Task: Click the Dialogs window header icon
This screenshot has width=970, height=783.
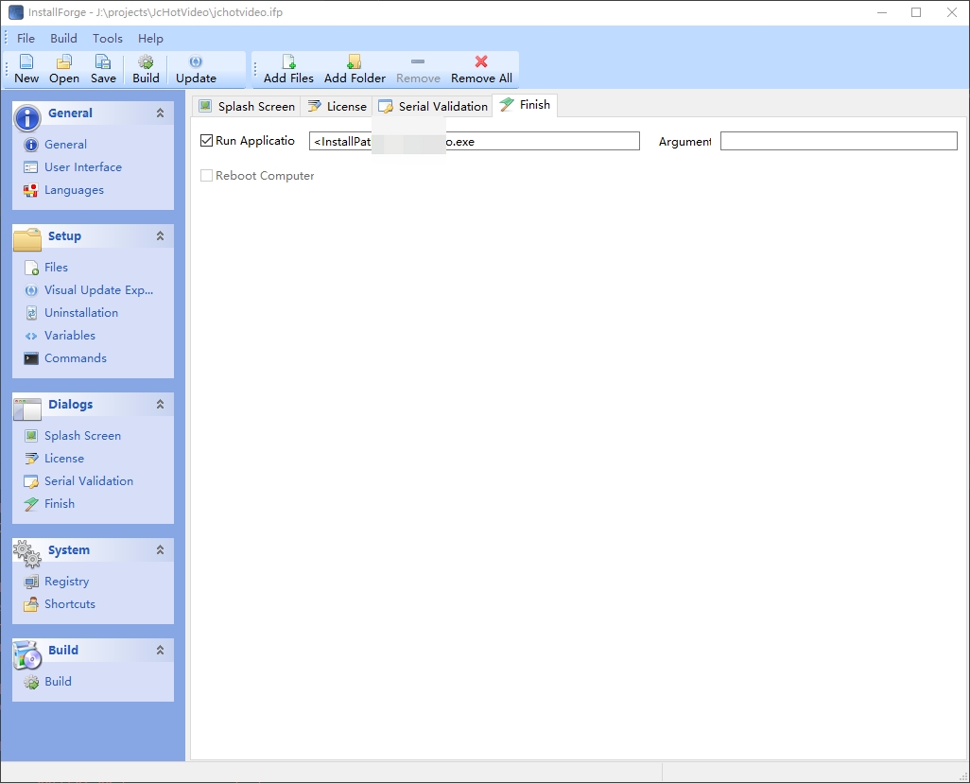Action: point(27,409)
